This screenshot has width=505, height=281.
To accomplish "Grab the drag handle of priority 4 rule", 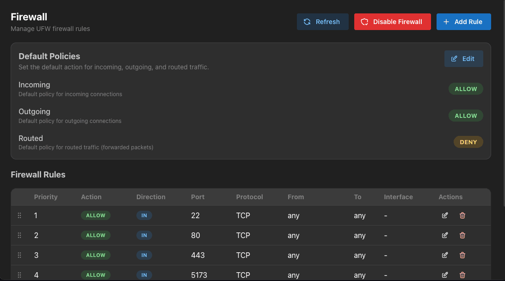I will [19, 275].
